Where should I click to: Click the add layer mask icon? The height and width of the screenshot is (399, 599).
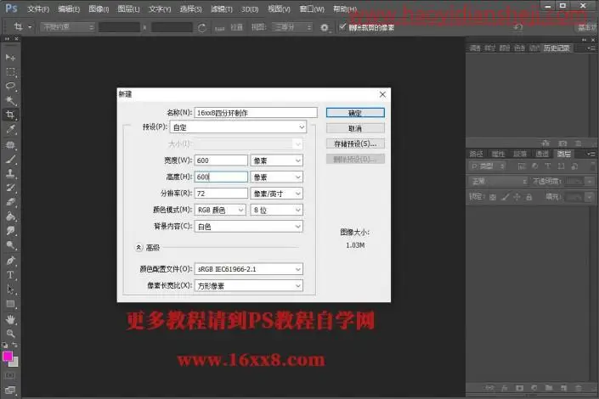[519, 388]
